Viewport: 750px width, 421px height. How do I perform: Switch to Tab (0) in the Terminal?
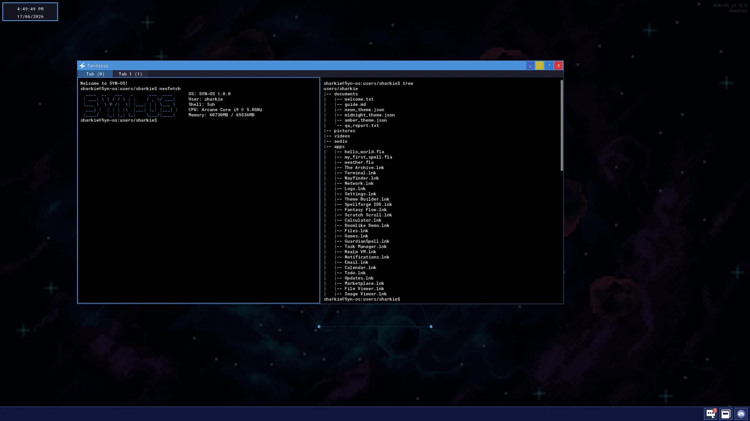click(x=95, y=74)
